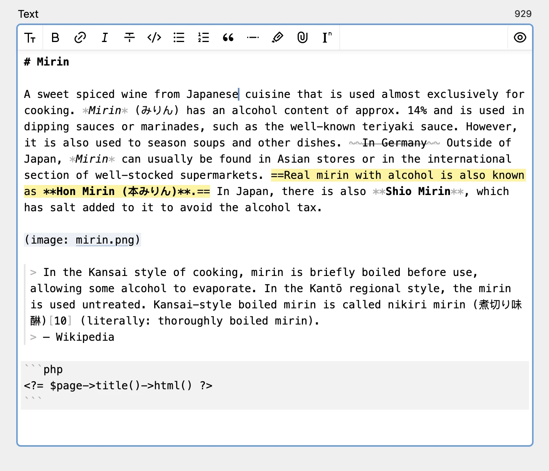Insert a horizontal rule
Screen dimensions: 549x471
[253, 38]
